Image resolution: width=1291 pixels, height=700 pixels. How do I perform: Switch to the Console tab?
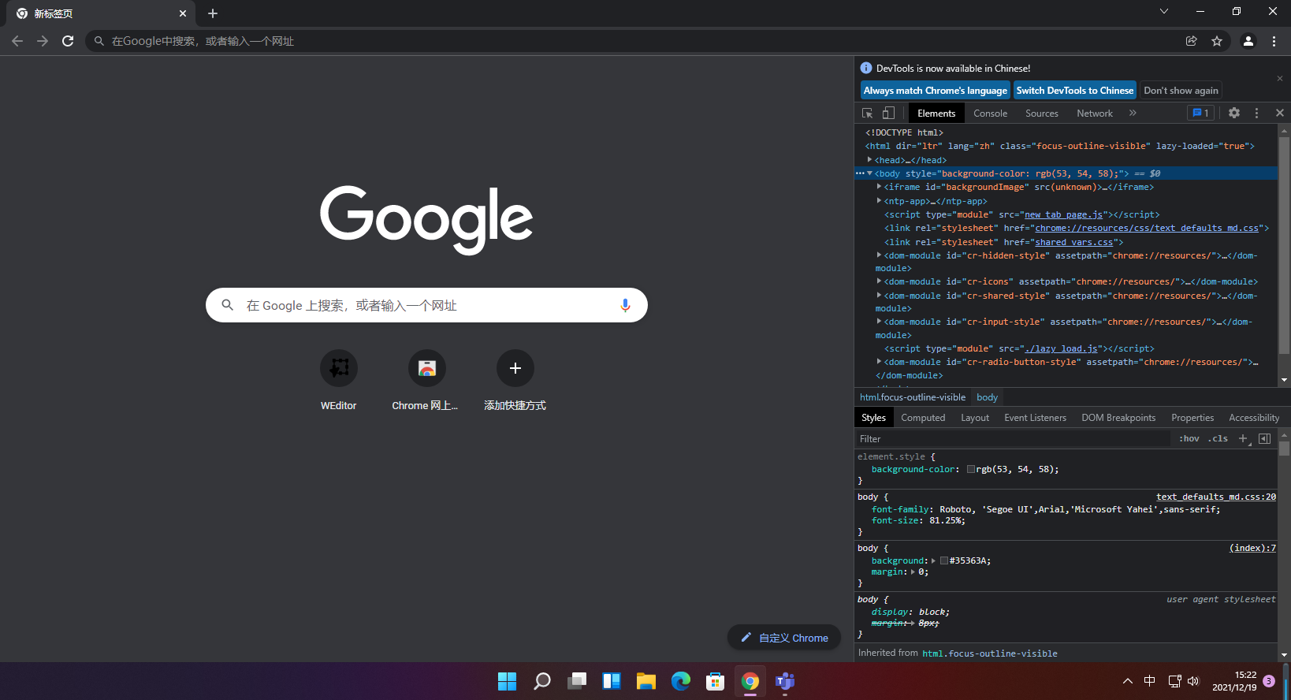point(990,114)
